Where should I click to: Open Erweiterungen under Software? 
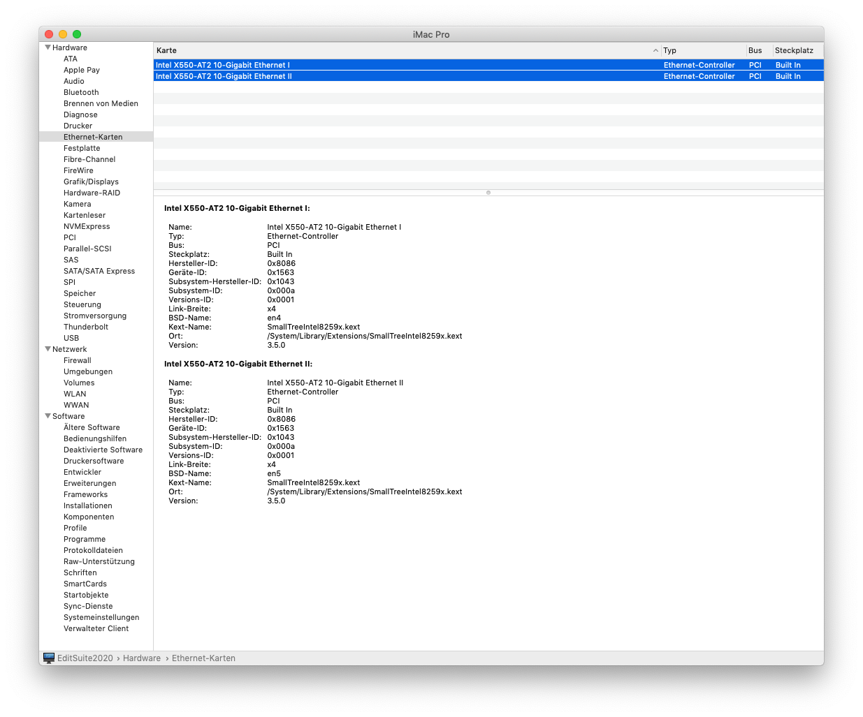[x=90, y=483]
